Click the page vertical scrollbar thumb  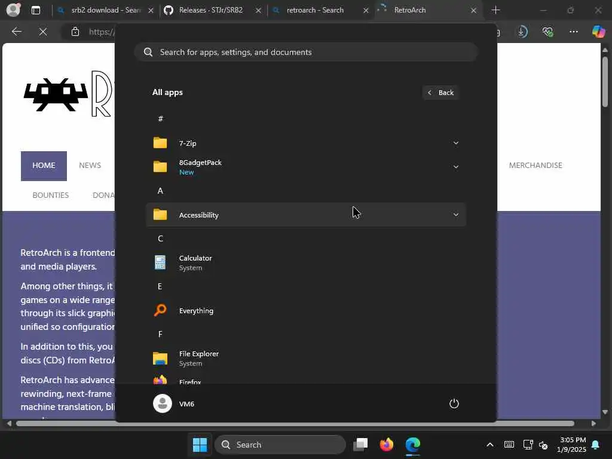605,81
